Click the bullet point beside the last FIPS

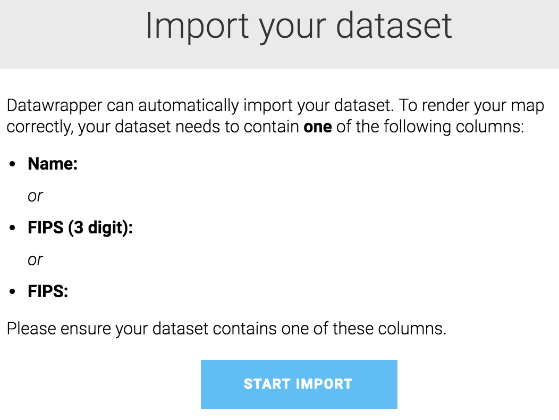tap(13, 292)
